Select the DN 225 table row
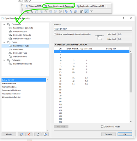Image resolution: width=137 pixels, height=141 pixels. point(91,122)
